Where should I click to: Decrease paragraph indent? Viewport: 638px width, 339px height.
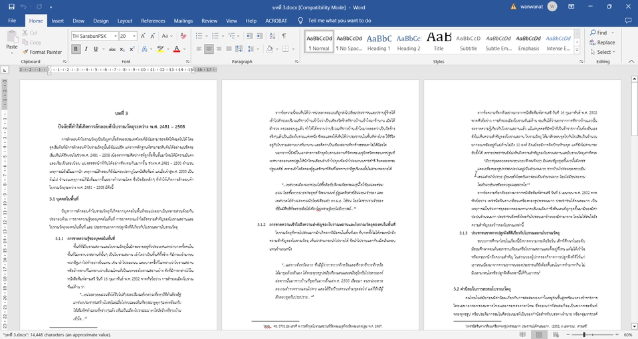[249, 36]
